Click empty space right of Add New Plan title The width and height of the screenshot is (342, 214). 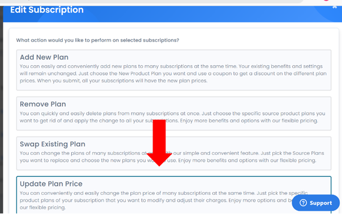pyautogui.click(x=196, y=57)
